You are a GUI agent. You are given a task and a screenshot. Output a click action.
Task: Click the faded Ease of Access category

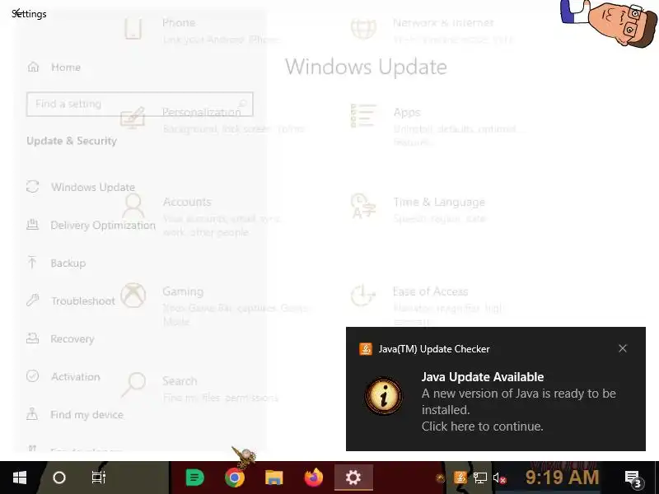coord(427,305)
